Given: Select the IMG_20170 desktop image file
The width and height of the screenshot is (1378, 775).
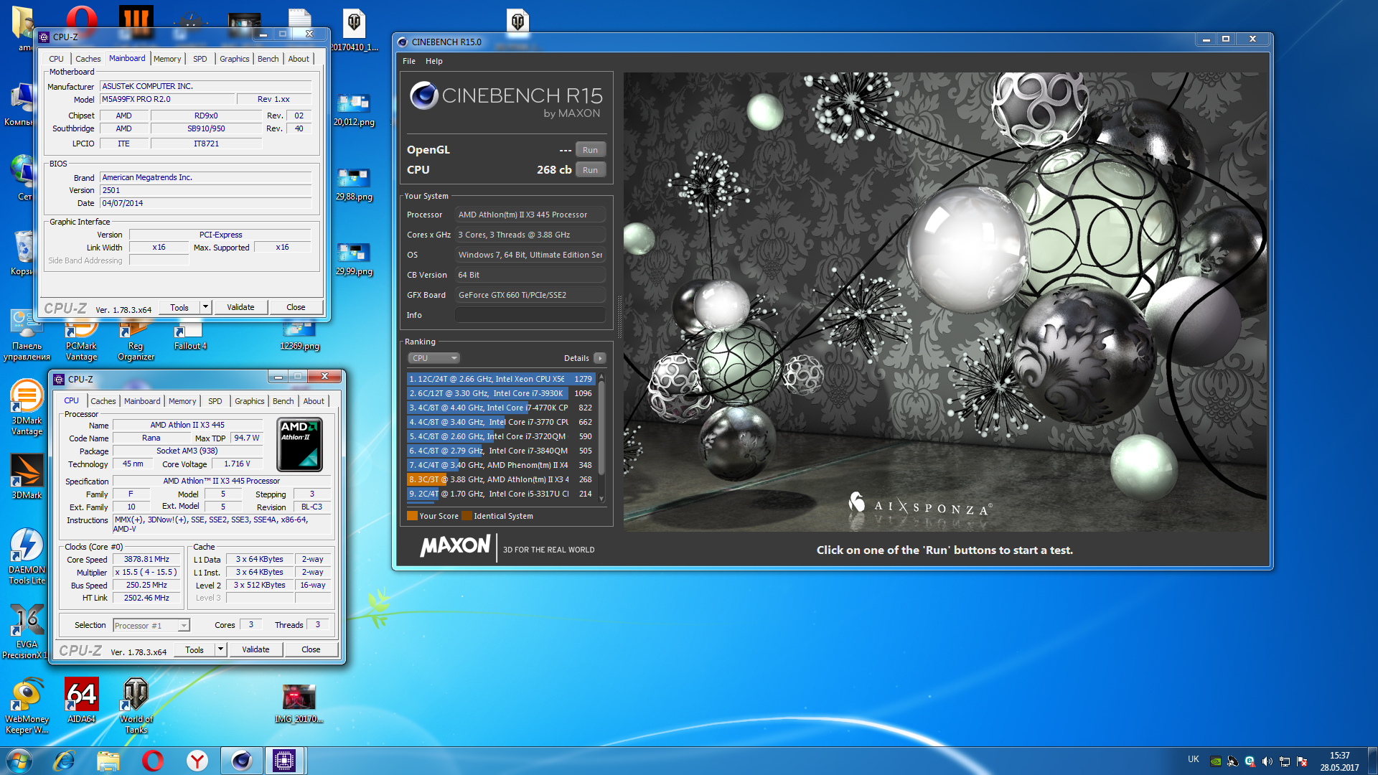Looking at the screenshot, I should pyautogui.click(x=299, y=704).
